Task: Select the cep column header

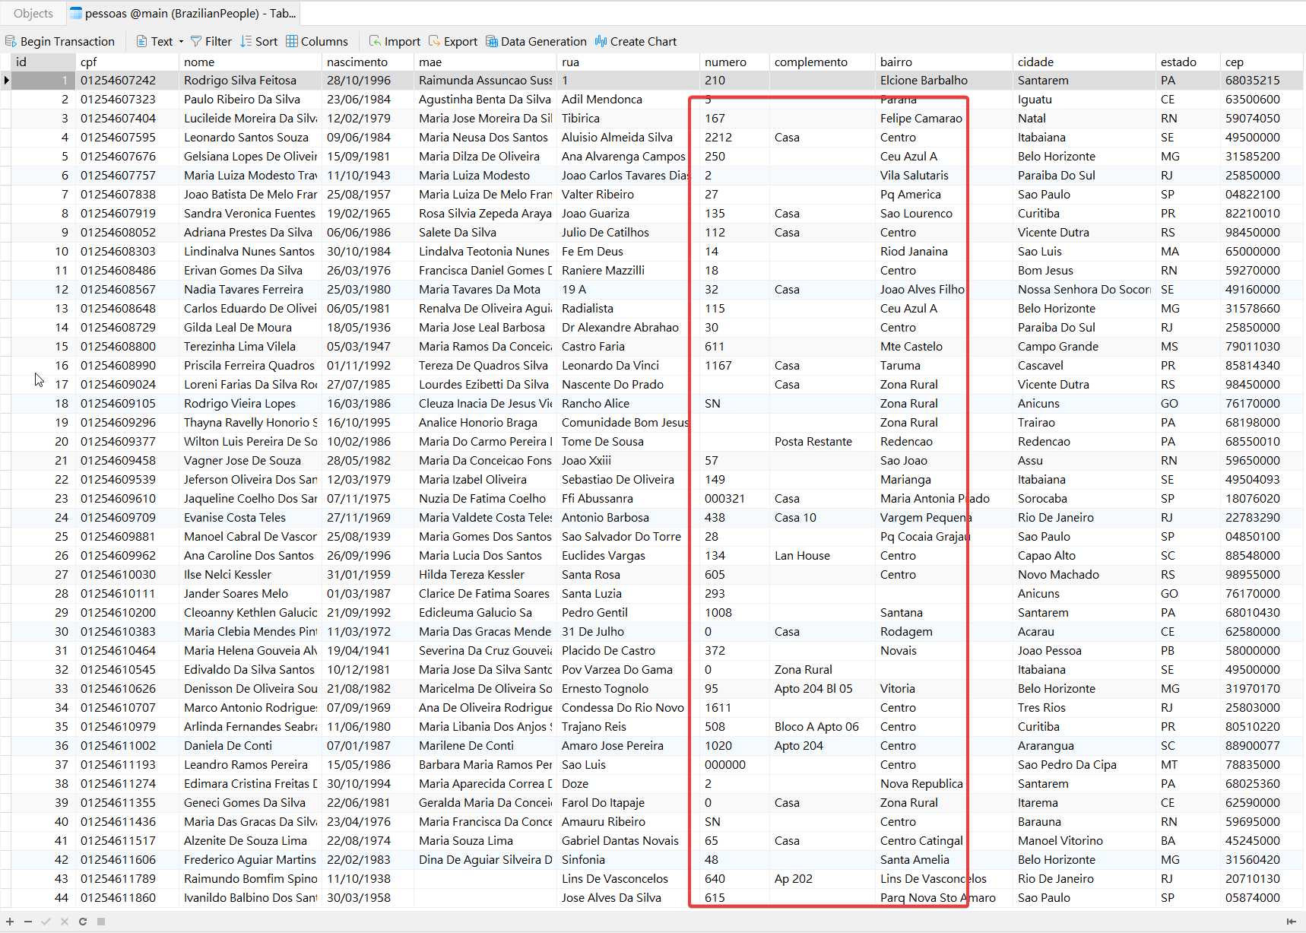Action: (1261, 62)
